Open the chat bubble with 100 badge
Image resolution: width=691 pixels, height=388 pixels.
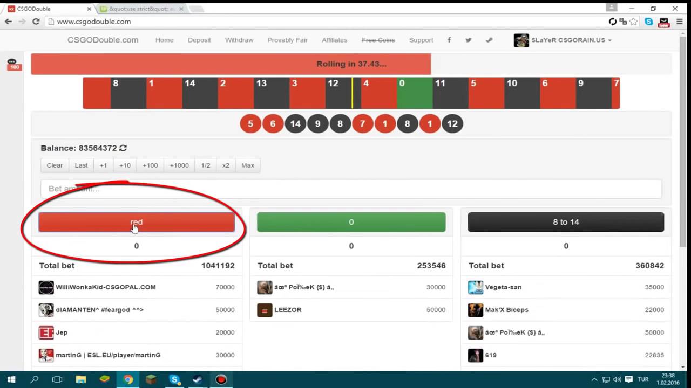tap(13, 64)
